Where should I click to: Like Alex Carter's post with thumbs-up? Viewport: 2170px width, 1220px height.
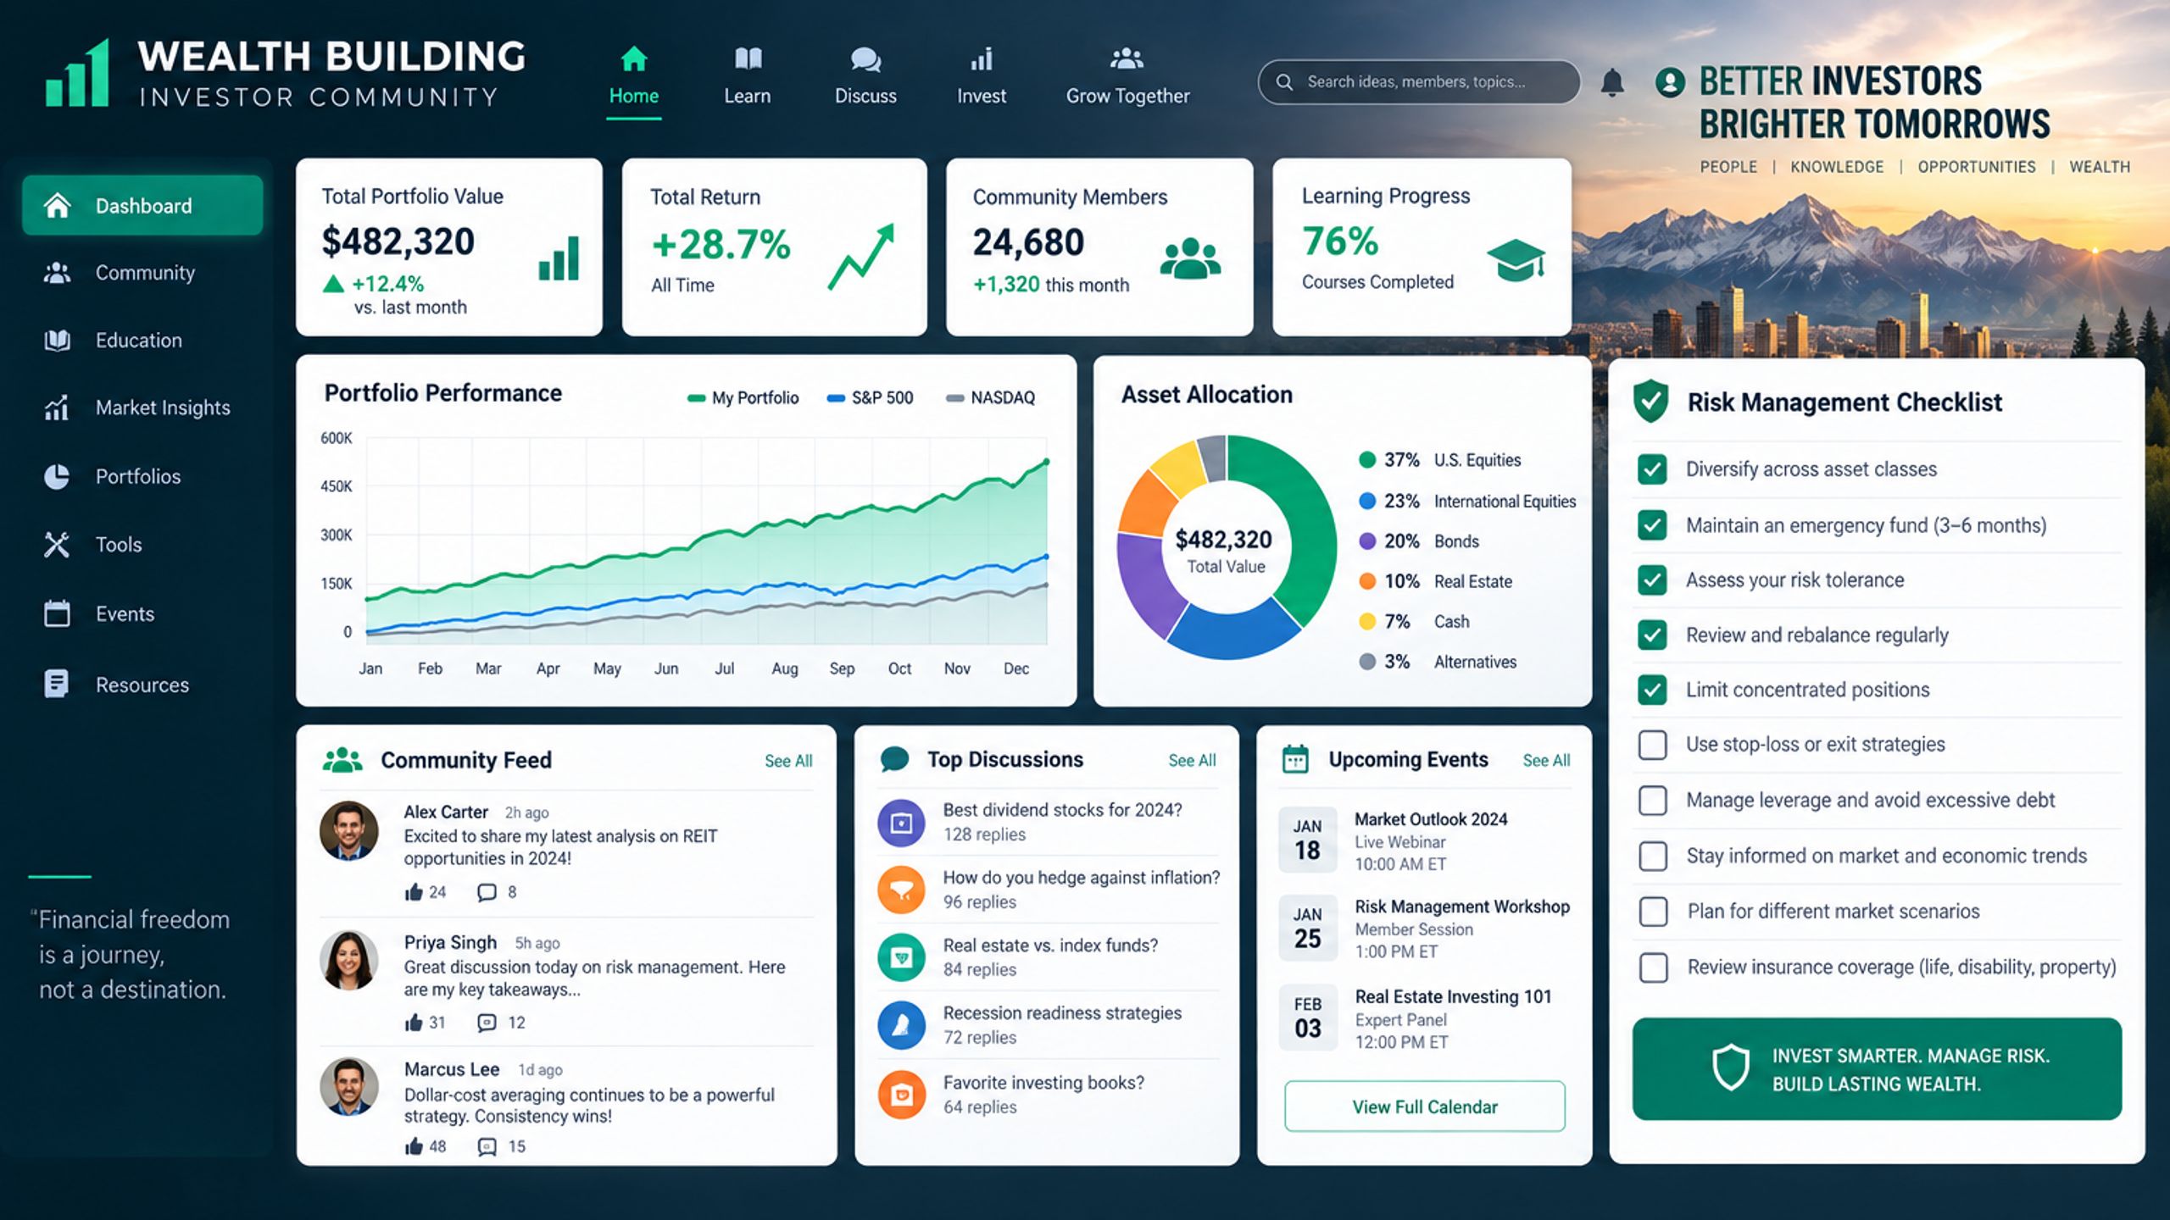[414, 891]
